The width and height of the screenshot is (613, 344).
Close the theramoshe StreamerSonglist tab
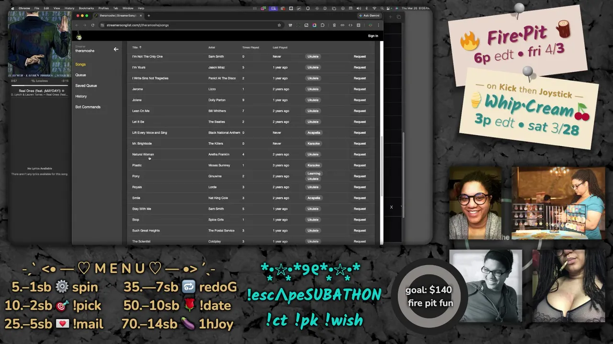click(141, 15)
